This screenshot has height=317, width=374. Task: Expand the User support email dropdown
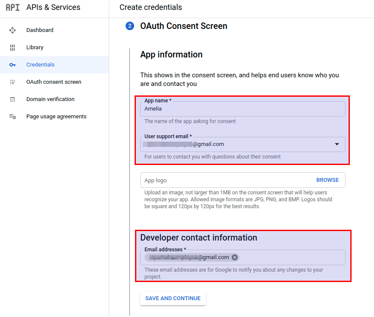[x=337, y=144]
